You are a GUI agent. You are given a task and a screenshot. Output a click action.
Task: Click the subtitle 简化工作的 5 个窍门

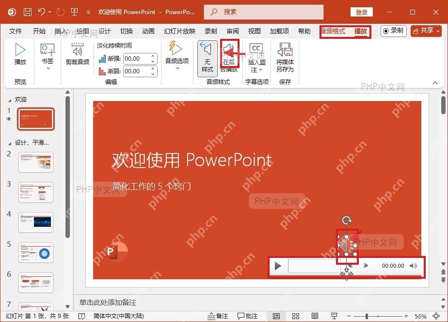[x=151, y=186]
